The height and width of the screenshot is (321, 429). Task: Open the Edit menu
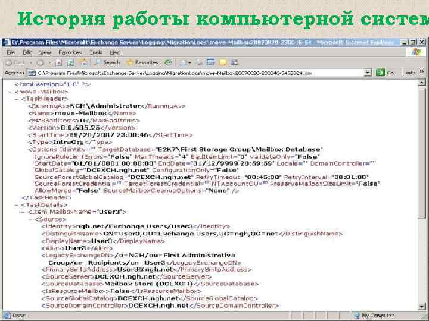(x=27, y=52)
